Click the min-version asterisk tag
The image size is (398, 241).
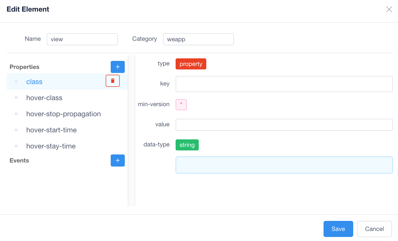(181, 105)
